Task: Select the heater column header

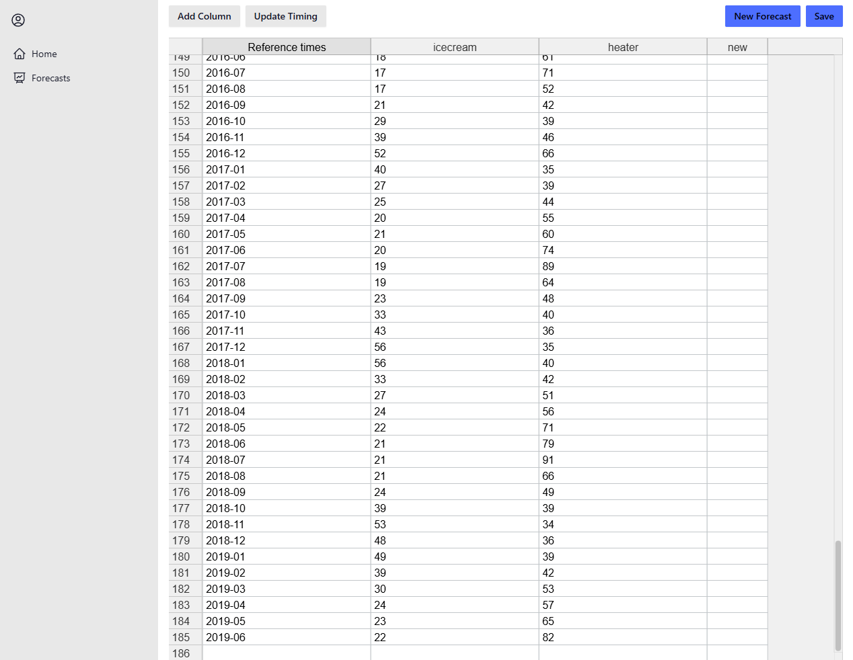Action: pos(623,47)
